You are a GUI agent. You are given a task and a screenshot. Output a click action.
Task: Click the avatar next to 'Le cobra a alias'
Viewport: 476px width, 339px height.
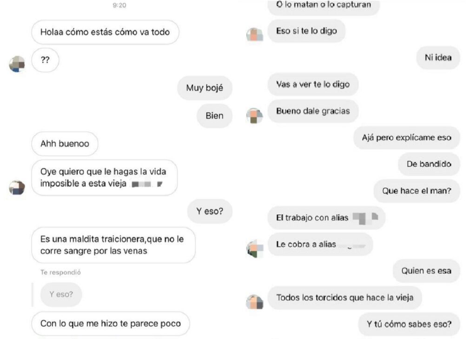coord(254,249)
